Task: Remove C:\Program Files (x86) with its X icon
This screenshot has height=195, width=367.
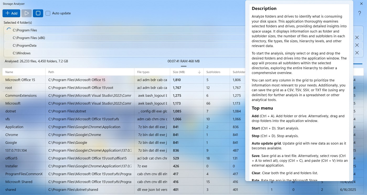Action: point(357,38)
